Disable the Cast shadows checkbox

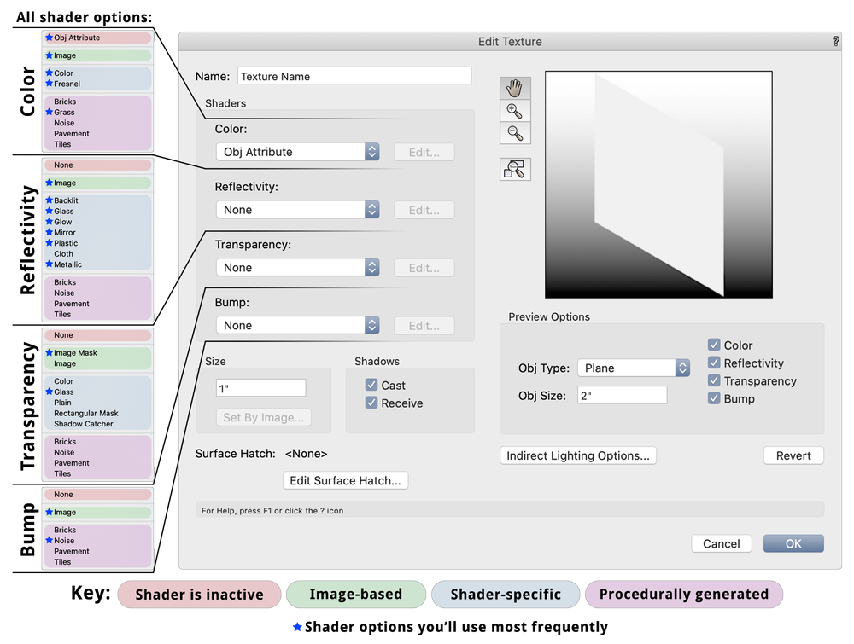371,384
